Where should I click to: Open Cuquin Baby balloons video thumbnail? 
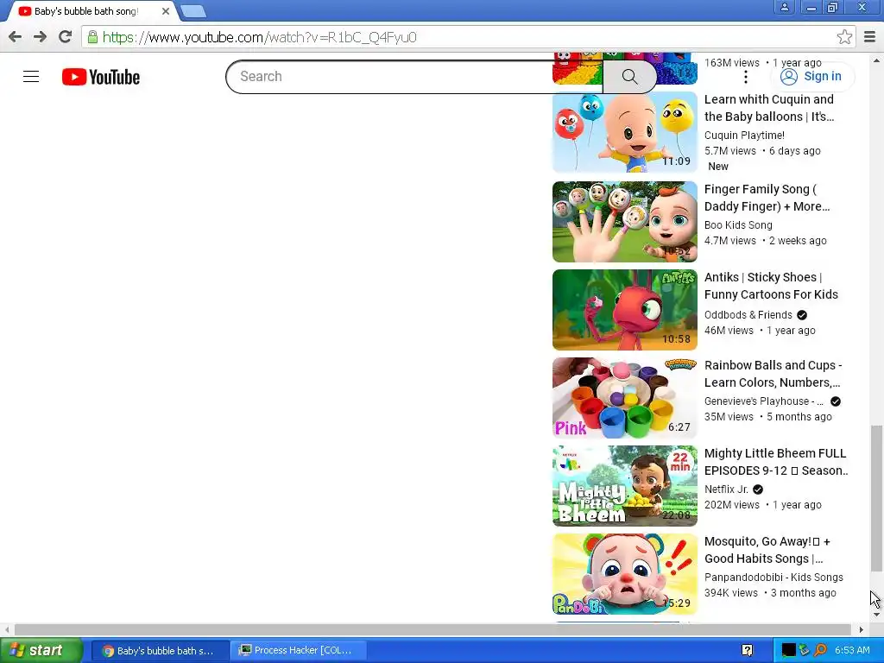[625, 132]
